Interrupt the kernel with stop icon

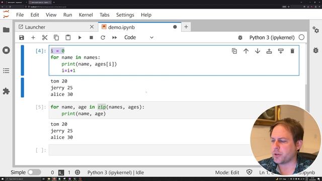92,38
